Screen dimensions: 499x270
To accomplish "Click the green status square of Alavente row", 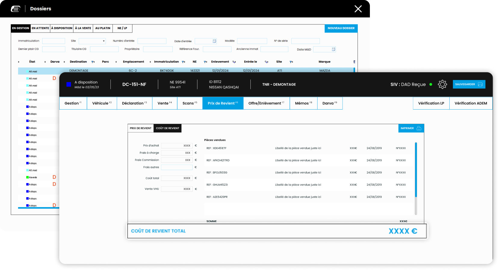I will coord(27,177).
